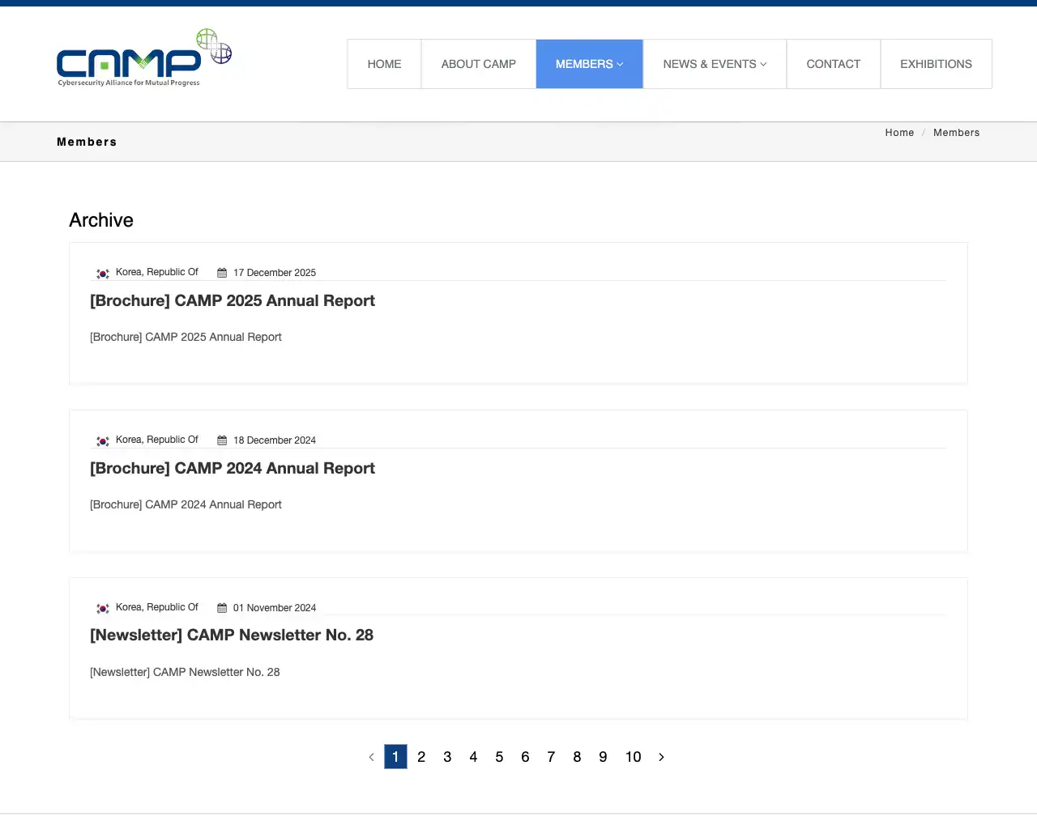Screen dimensions: 1037x829
Task: Click 'Korea, Republic Of' in the 2025 report card
Action: coord(157,272)
